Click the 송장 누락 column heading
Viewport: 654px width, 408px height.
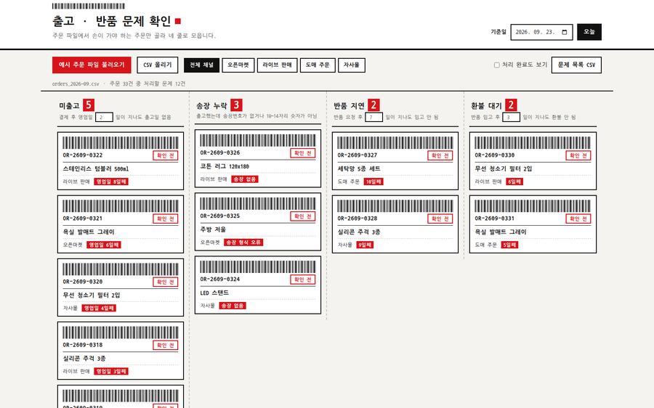tap(212, 105)
